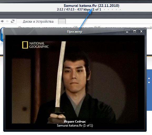Click the forward navigation arrow

point(7,21)
